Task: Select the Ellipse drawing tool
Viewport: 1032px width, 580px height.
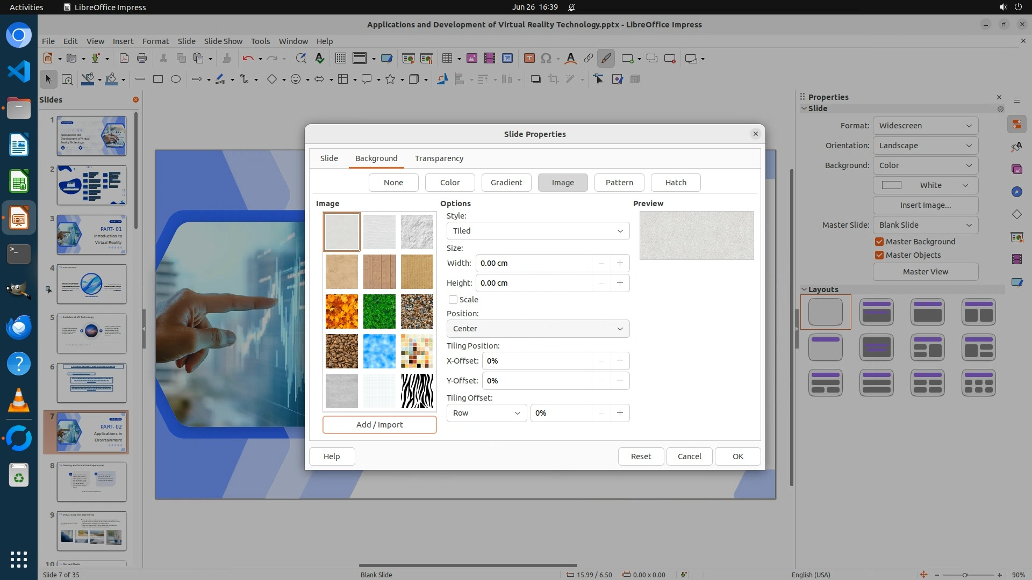Action: point(175,79)
